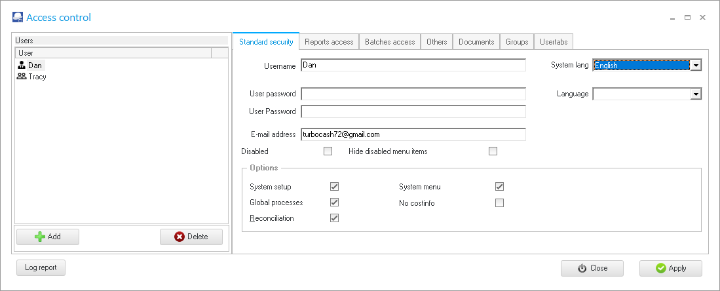Maximize the Access control window
The height and width of the screenshot is (291, 720).
tap(687, 18)
